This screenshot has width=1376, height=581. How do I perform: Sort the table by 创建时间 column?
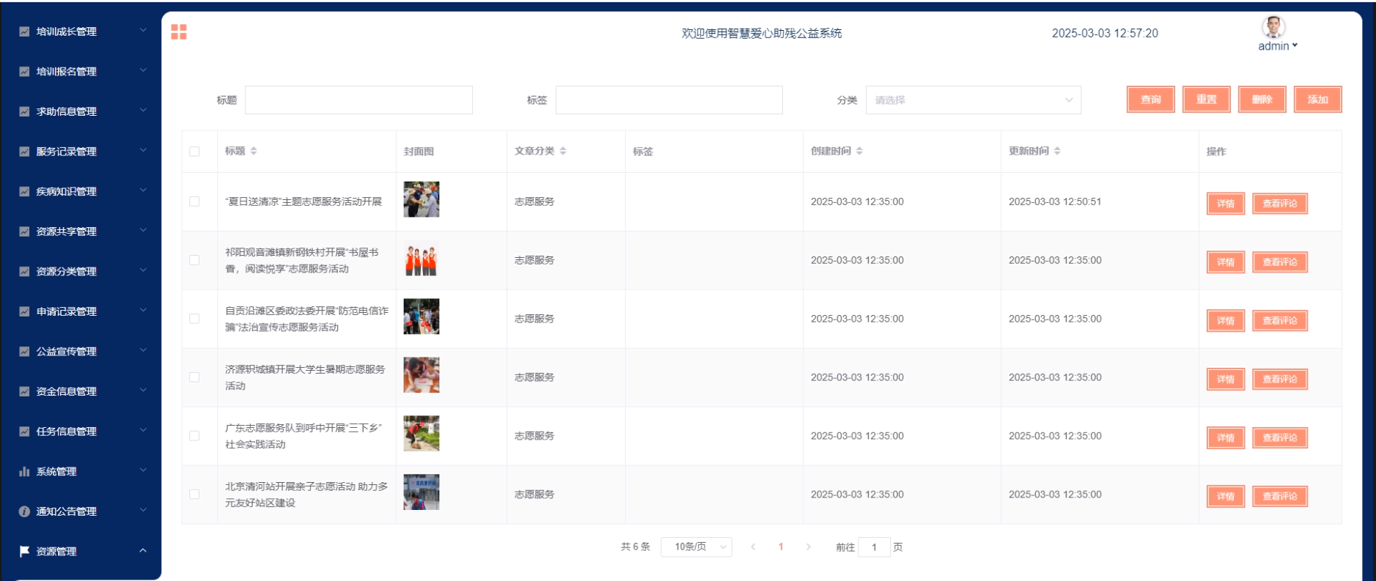[859, 151]
